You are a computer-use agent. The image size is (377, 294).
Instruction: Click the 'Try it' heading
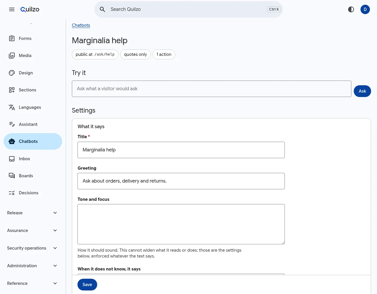tap(79, 73)
